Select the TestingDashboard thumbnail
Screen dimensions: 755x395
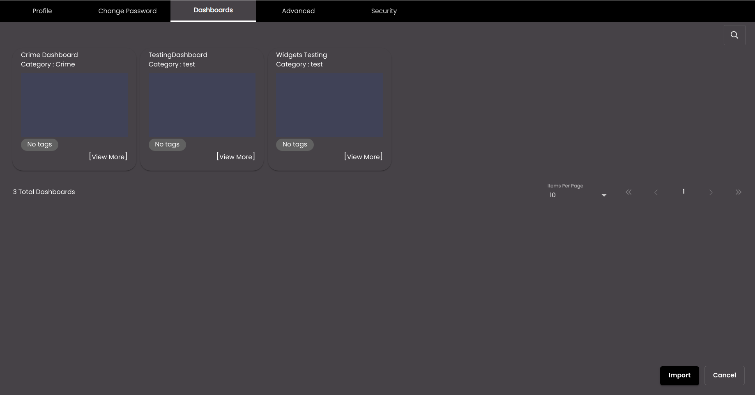(x=202, y=105)
